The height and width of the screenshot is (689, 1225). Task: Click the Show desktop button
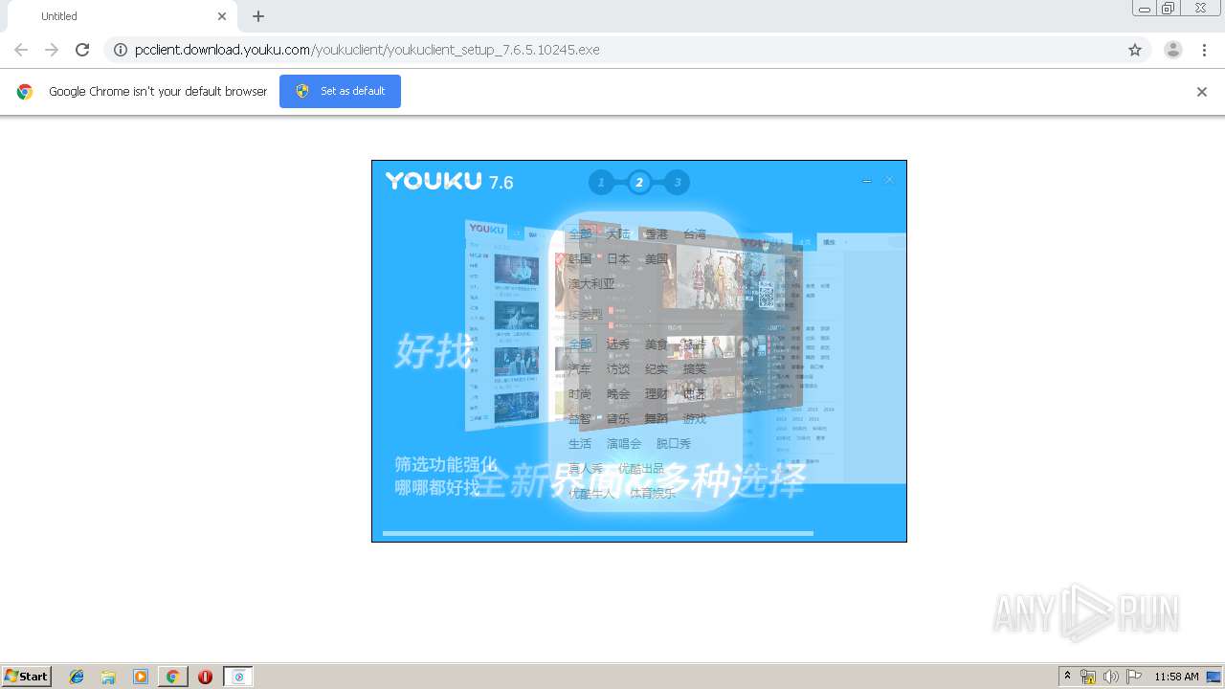pyautogui.click(x=1214, y=677)
